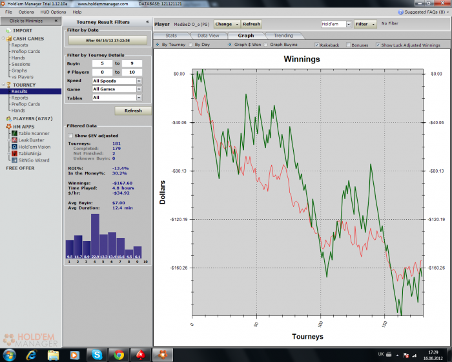452x362 pixels.
Task: Click the minimum Buyin field
Action: (102, 63)
